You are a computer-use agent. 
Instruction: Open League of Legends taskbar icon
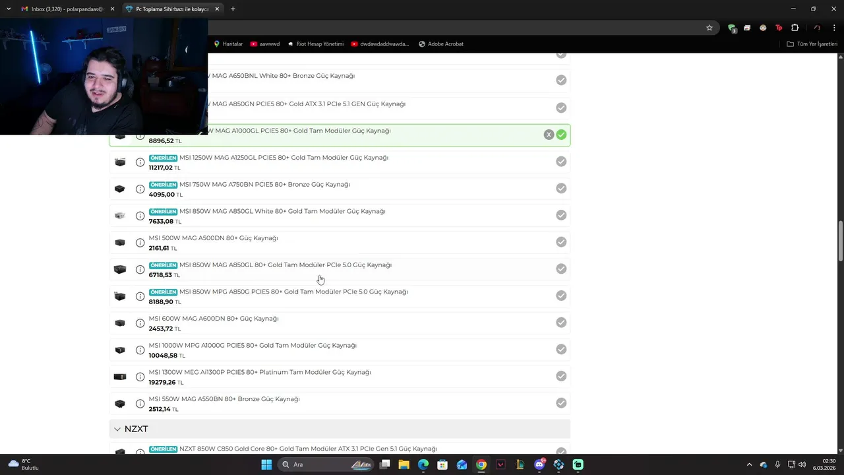520,464
